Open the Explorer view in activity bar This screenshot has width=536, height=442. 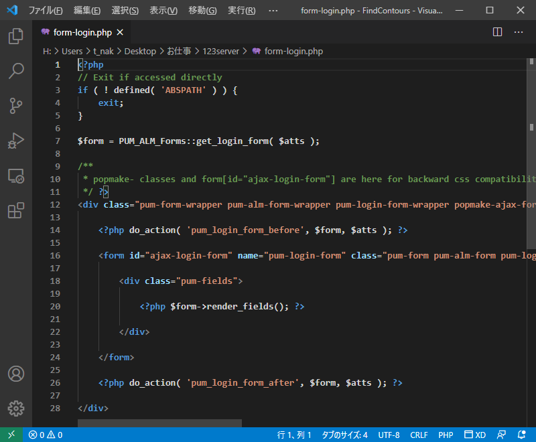[15, 36]
